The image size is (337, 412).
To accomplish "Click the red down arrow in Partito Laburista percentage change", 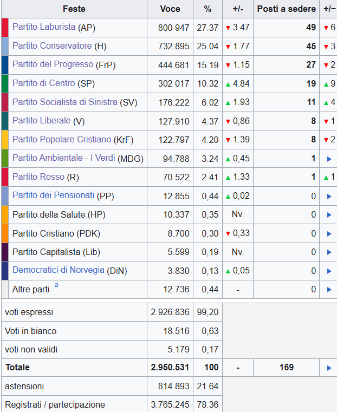I will coord(228,28).
